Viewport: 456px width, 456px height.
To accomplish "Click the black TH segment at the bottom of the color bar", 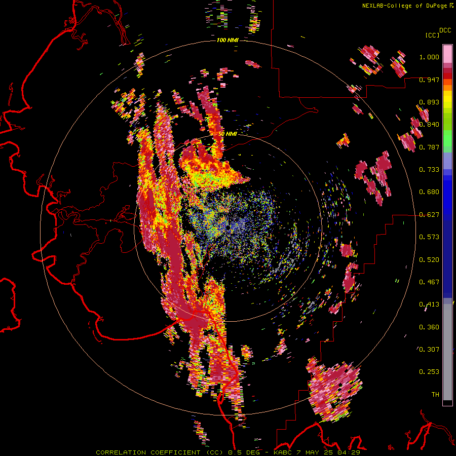I will [447, 403].
